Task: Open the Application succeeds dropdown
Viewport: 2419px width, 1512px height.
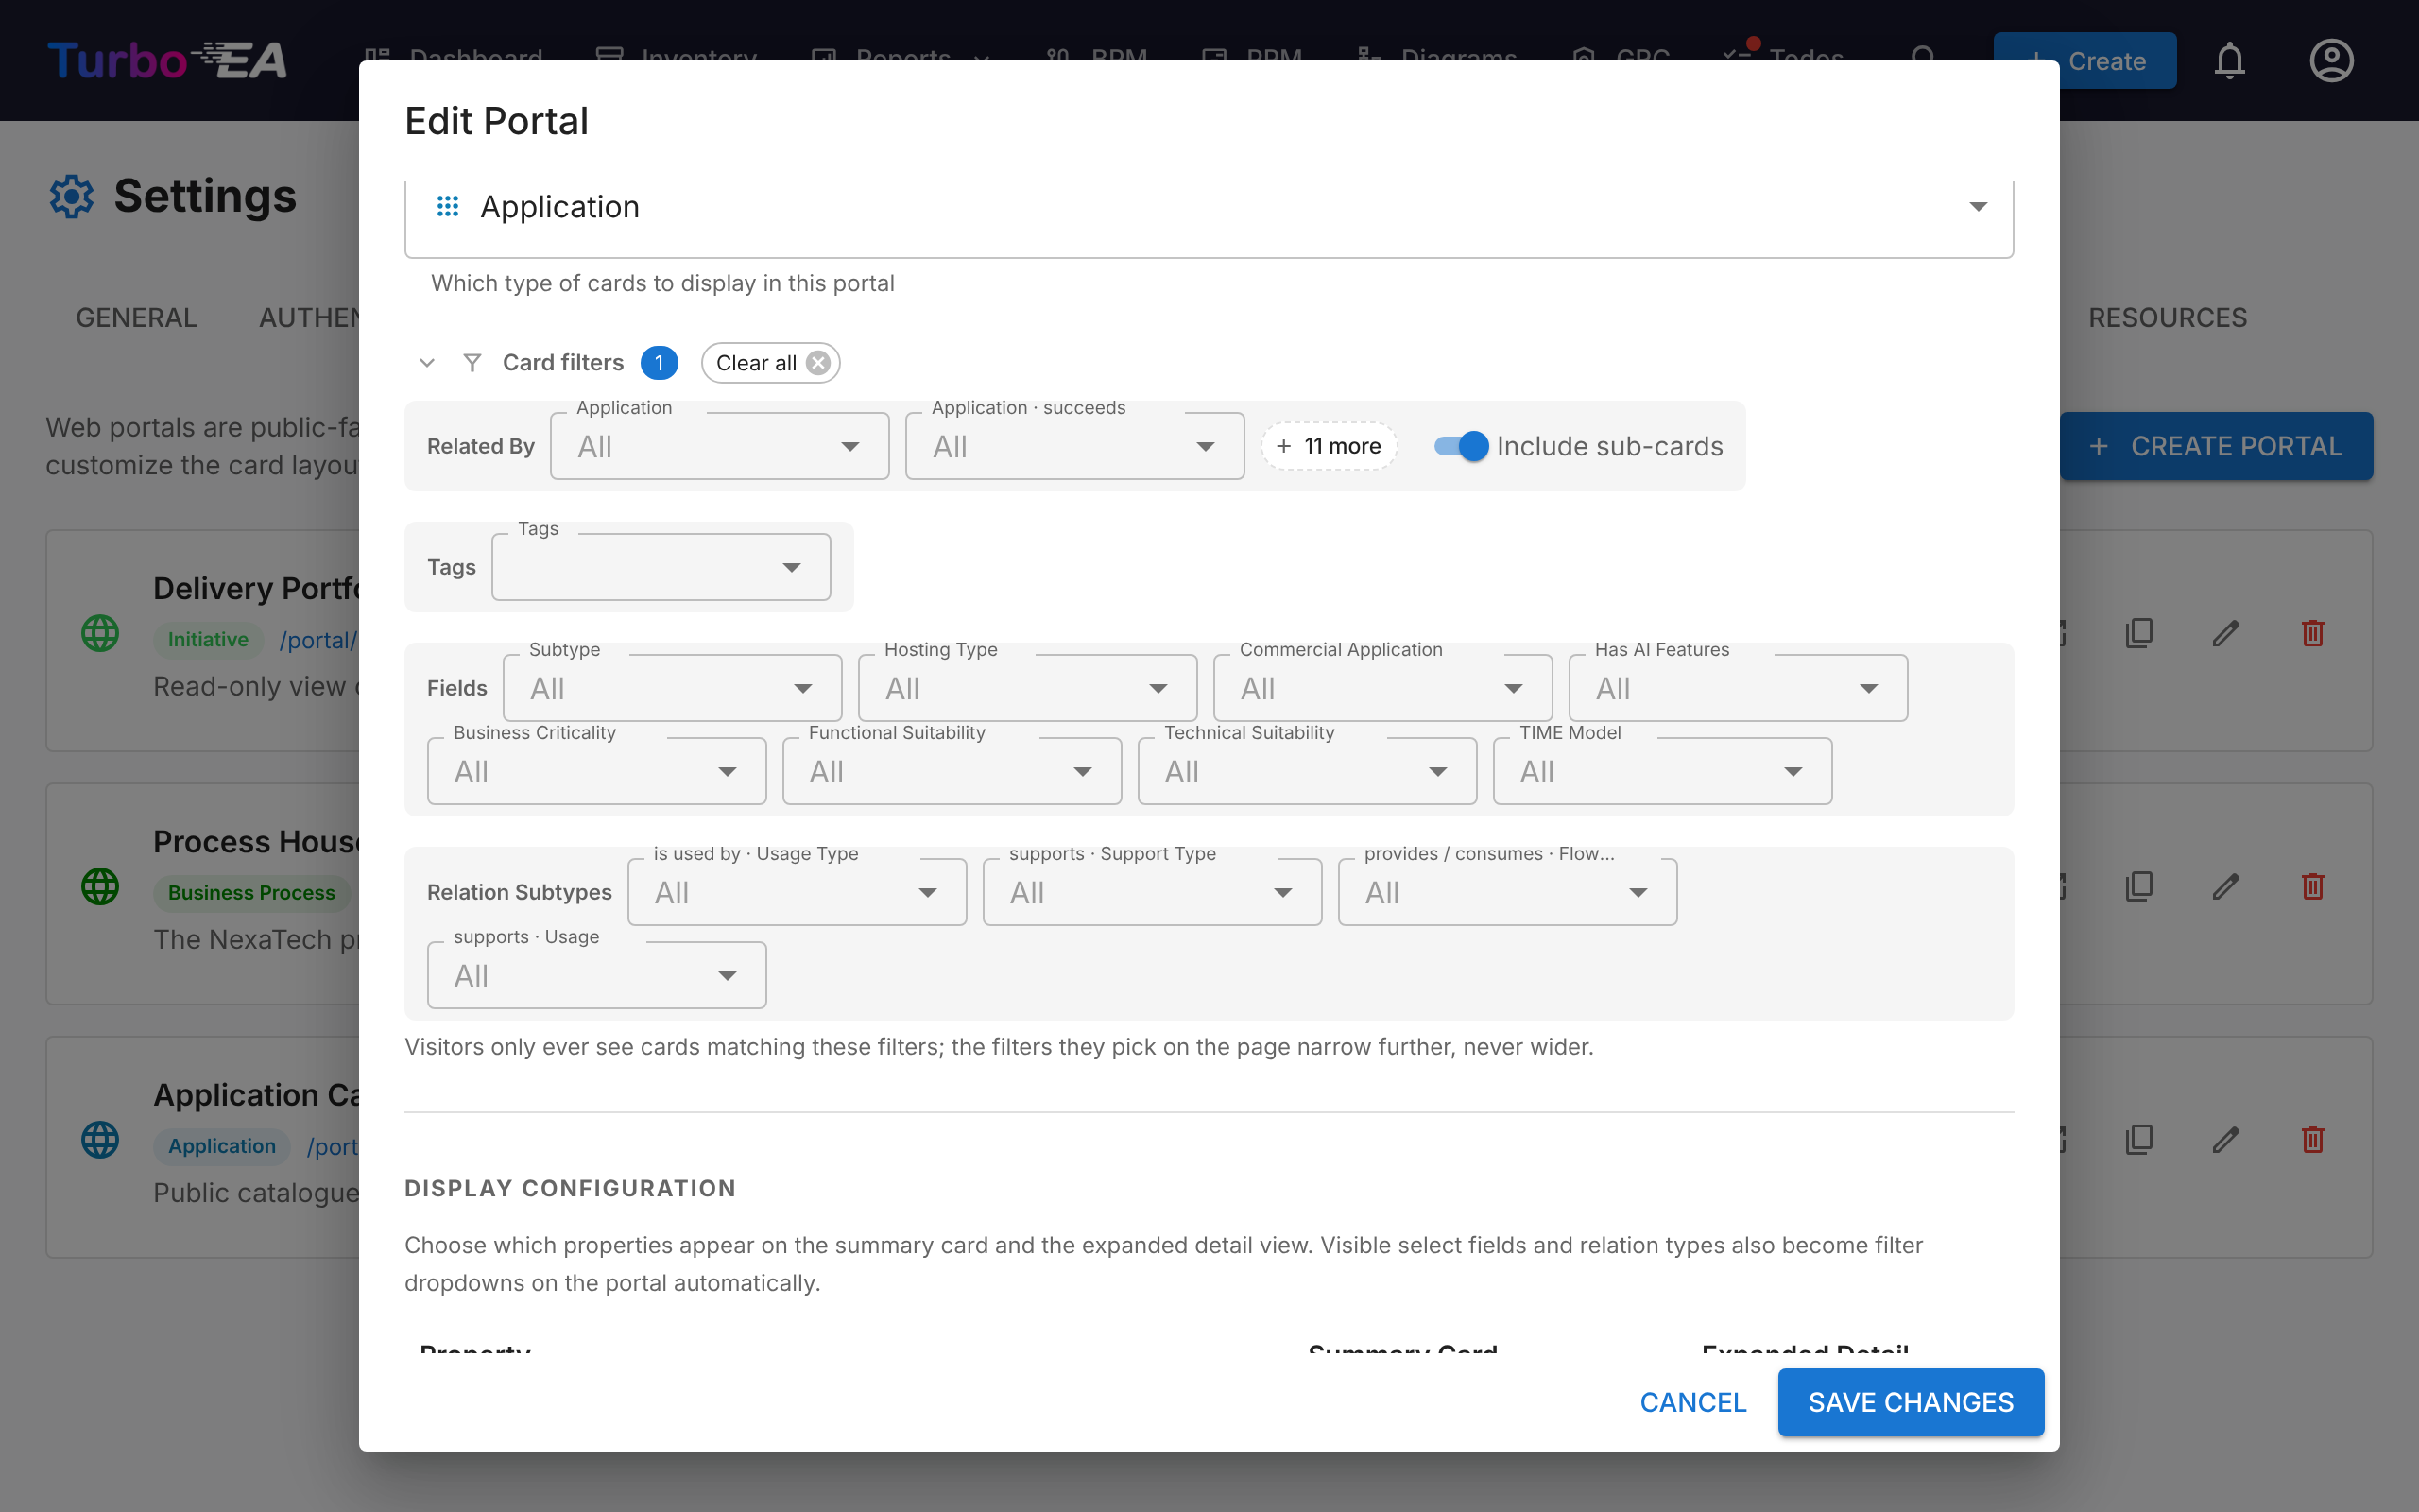Action: click(1074, 446)
